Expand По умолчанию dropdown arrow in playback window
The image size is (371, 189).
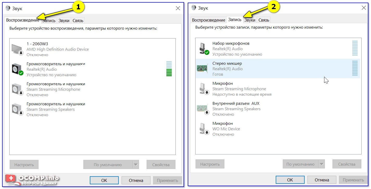(136, 165)
